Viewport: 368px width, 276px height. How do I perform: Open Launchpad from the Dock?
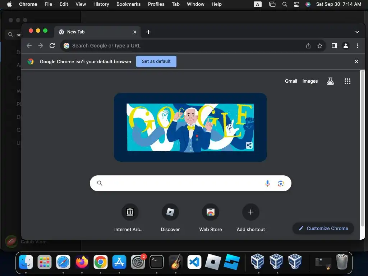point(44,262)
